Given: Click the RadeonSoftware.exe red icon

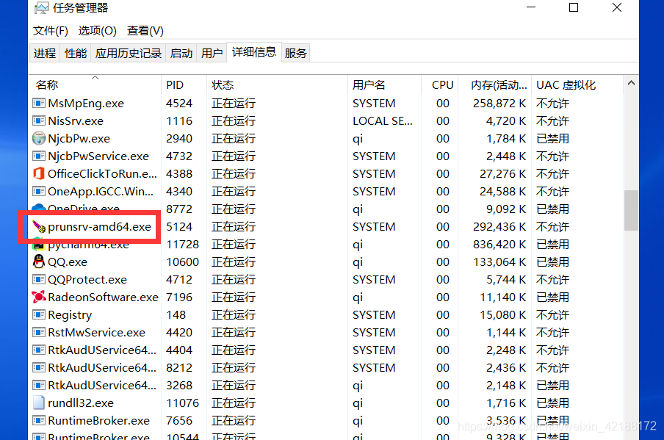Looking at the screenshot, I should [x=38, y=297].
